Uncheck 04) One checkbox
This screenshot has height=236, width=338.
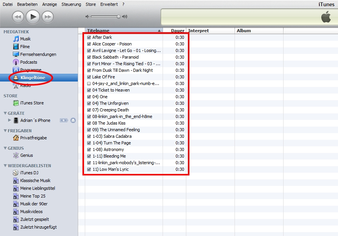pos(89,97)
